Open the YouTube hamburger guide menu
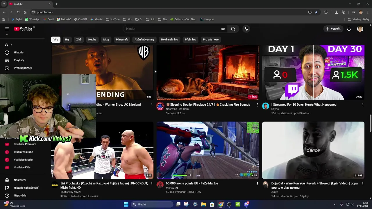The width and height of the screenshot is (372, 209). click(7, 29)
